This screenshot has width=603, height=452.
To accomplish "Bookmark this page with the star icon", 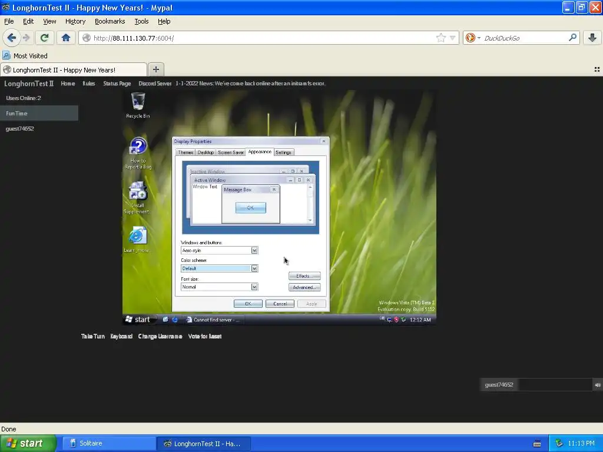I will tap(440, 38).
